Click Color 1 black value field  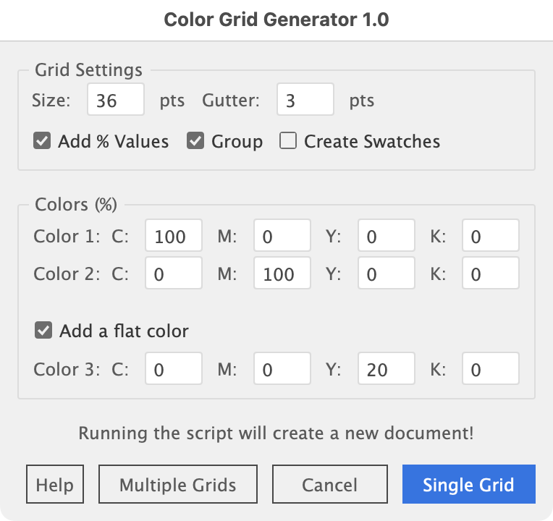[490, 237]
